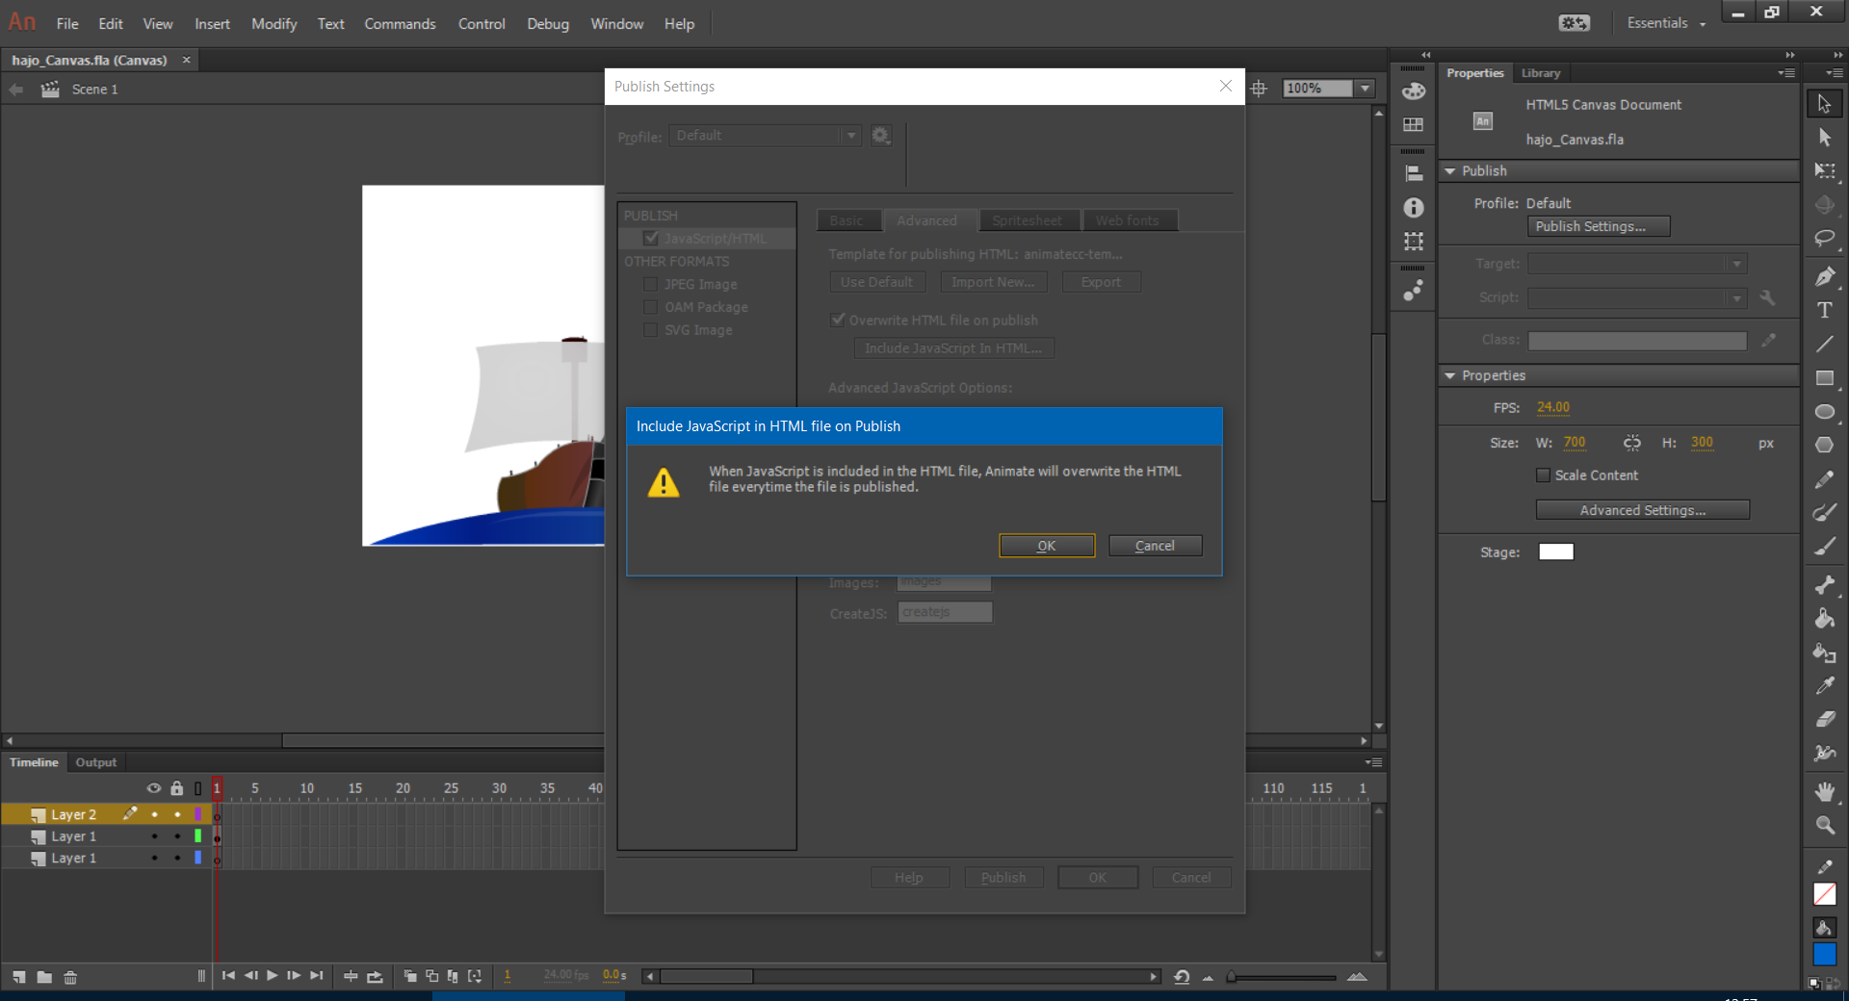
Task: Select the Eraser tool
Action: [1824, 719]
